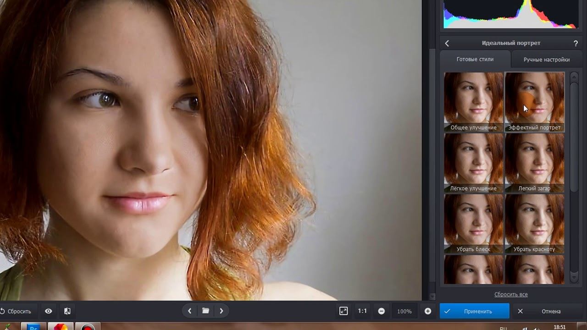
Task: Open the red polygon app in taskbar
Action: pos(60,326)
